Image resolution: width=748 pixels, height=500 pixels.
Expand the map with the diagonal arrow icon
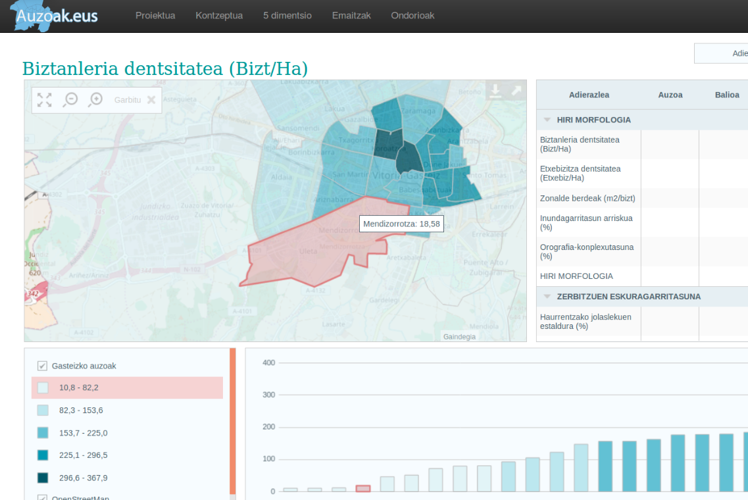point(516,91)
